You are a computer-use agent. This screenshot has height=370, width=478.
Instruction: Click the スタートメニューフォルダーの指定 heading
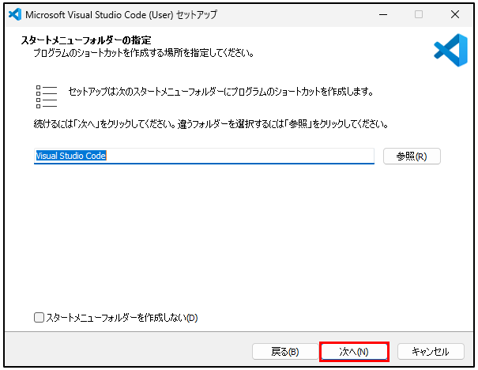pos(85,40)
